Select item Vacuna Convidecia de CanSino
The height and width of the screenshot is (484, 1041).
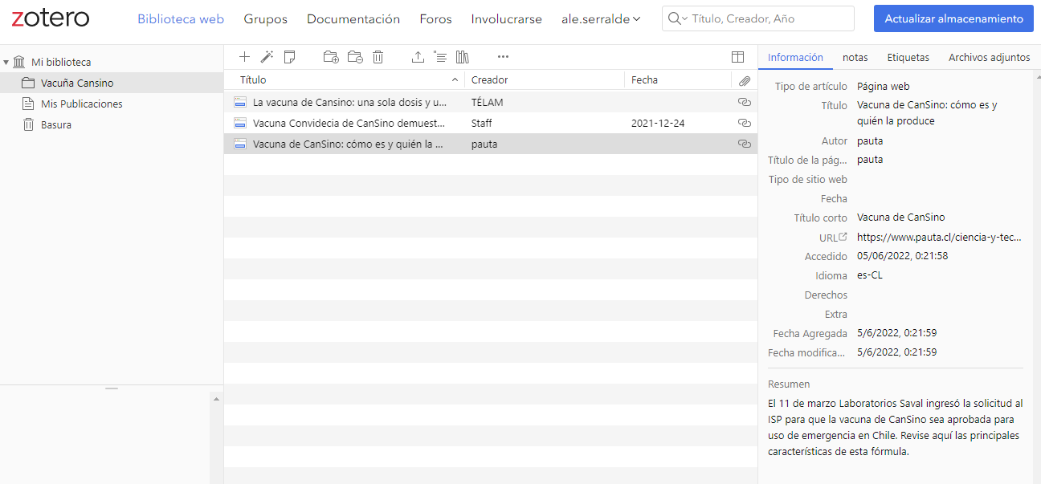pyautogui.click(x=491, y=123)
